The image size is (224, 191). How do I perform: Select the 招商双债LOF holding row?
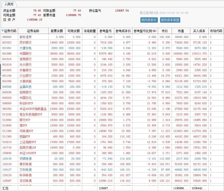click(x=112, y=148)
